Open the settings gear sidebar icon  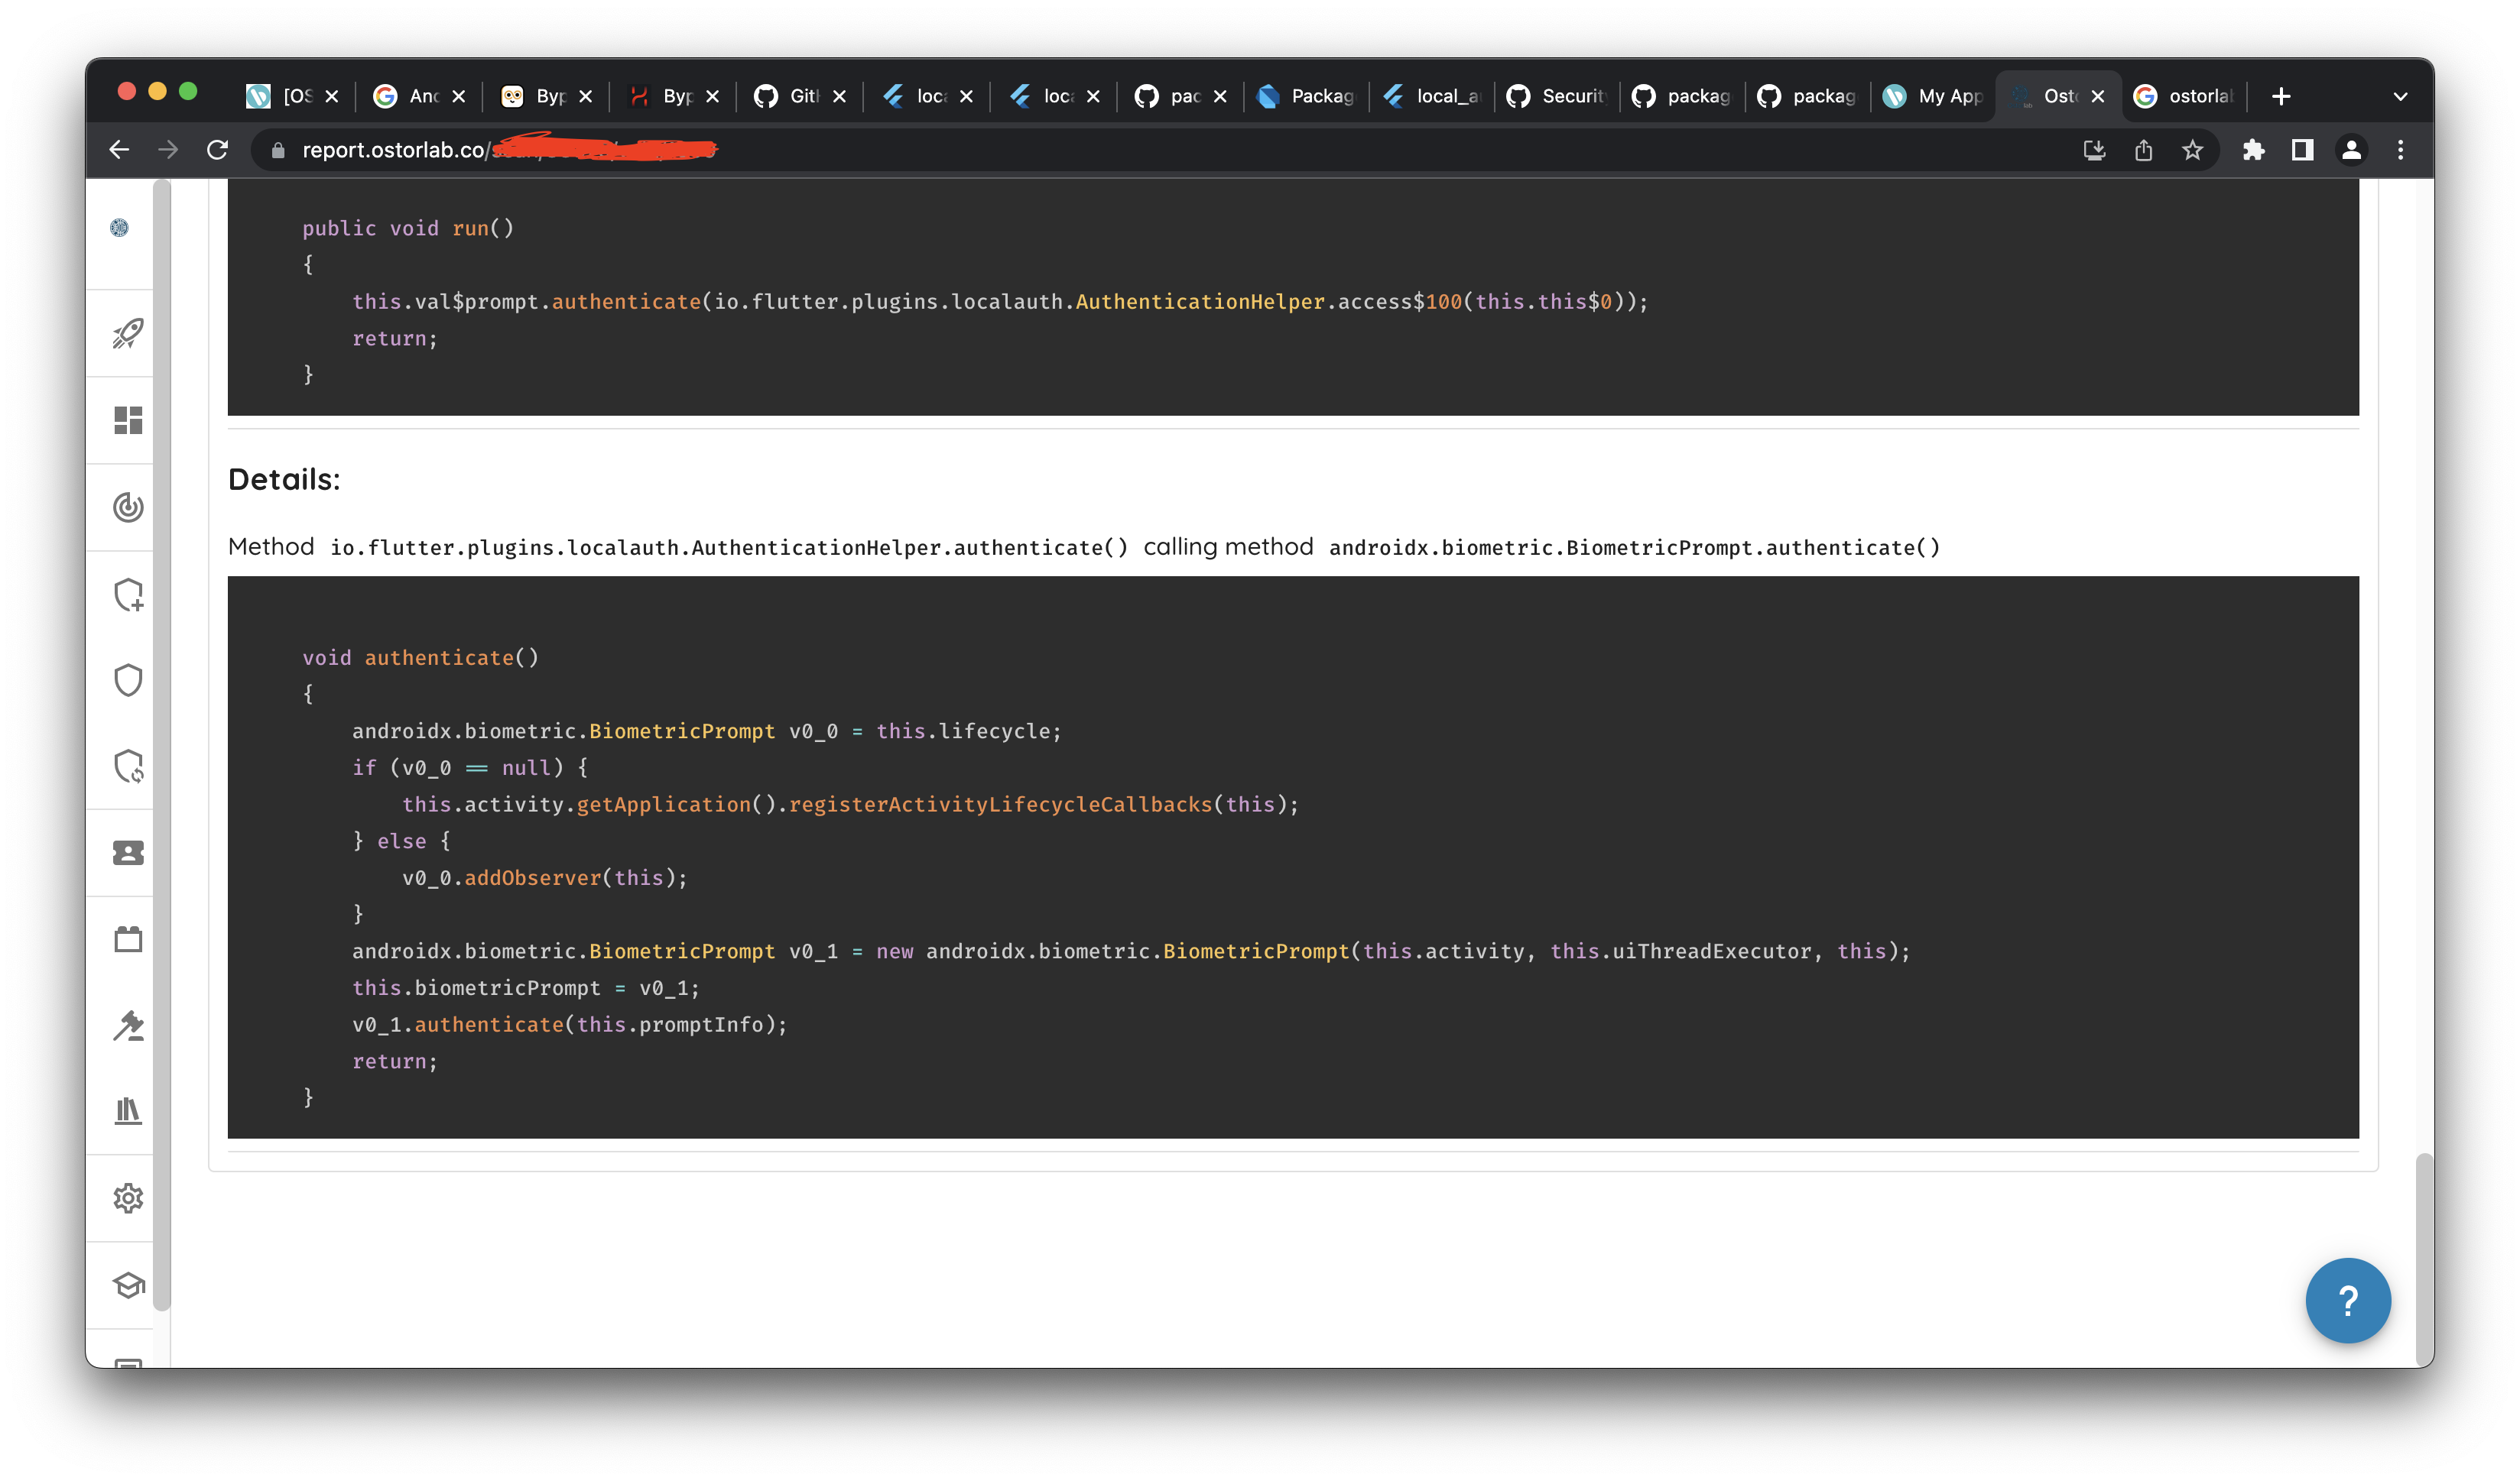click(128, 1197)
